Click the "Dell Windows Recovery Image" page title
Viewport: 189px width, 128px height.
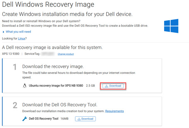(x=48, y=5)
